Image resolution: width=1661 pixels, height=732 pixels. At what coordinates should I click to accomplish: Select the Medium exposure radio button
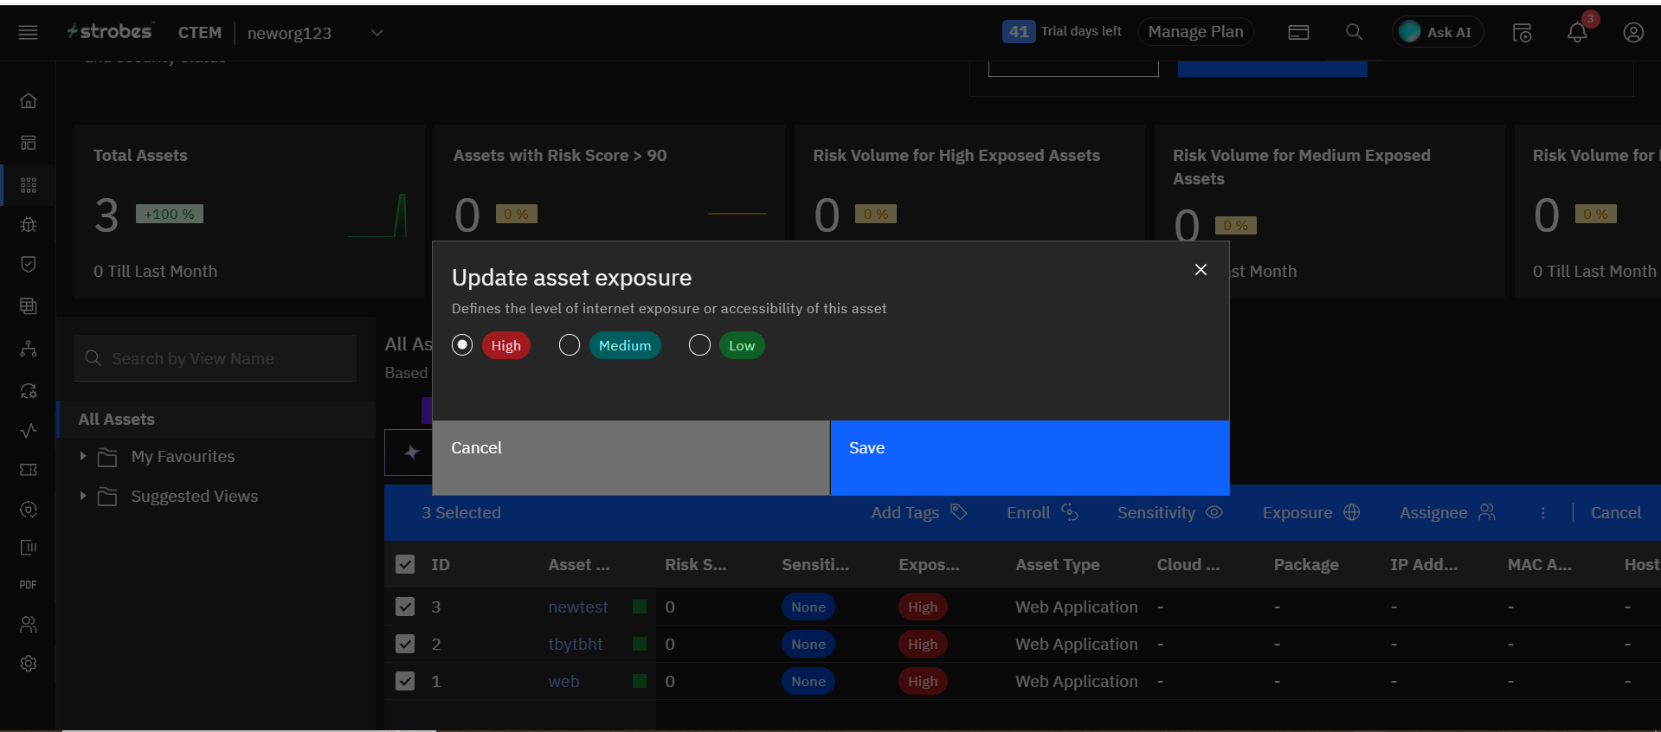569,345
